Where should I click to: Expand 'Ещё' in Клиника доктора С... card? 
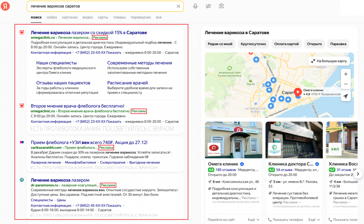pos(314,220)
